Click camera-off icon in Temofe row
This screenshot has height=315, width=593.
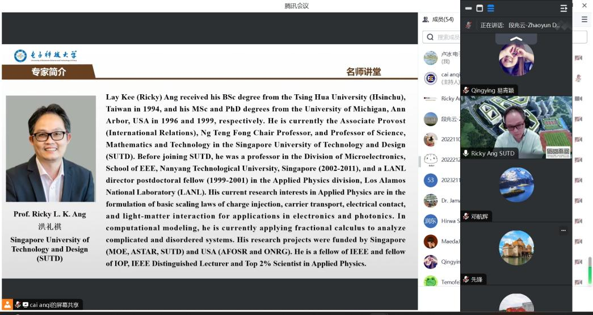[578, 282]
